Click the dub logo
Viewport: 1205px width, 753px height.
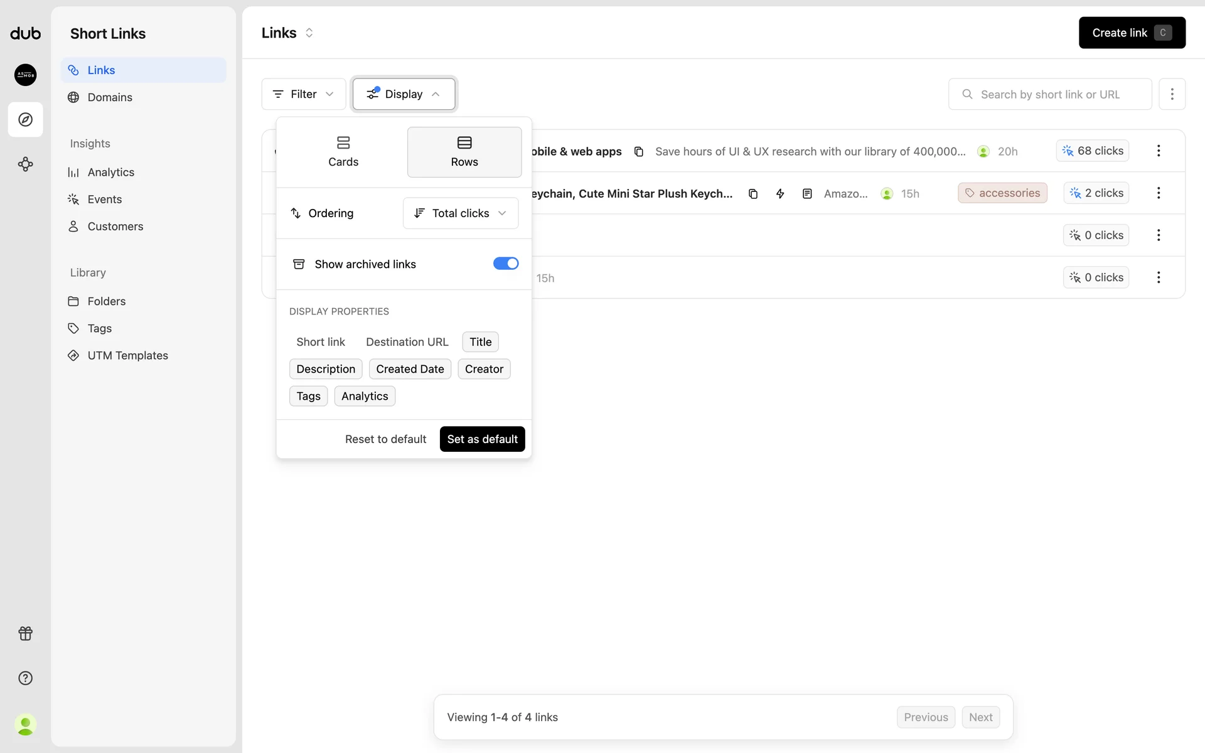pyautogui.click(x=25, y=33)
